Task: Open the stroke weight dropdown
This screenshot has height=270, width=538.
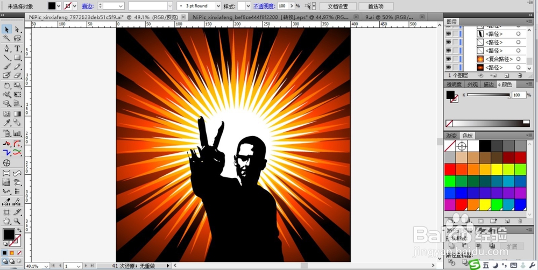Action: coord(121,6)
